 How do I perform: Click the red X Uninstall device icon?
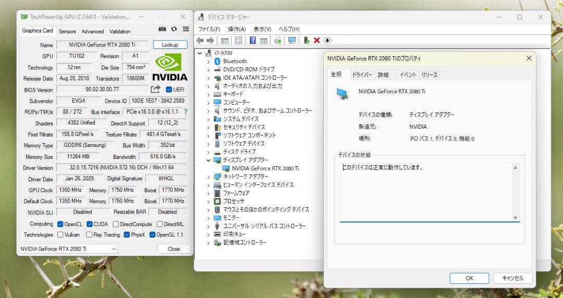(x=317, y=41)
